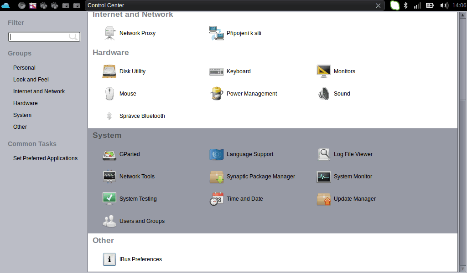Jump to the Internet and Network group
The width and height of the screenshot is (467, 273).
pyautogui.click(x=39, y=91)
